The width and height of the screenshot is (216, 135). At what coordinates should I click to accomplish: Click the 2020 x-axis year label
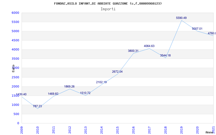(x=197, y=130)
